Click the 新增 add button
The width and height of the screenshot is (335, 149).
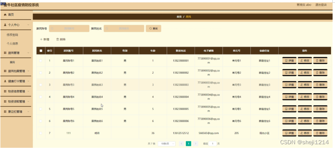[45, 39]
